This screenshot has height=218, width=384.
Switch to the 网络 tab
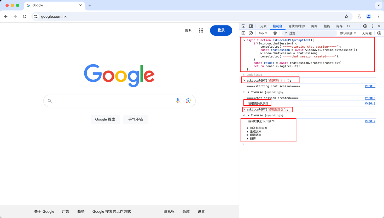(314, 26)
